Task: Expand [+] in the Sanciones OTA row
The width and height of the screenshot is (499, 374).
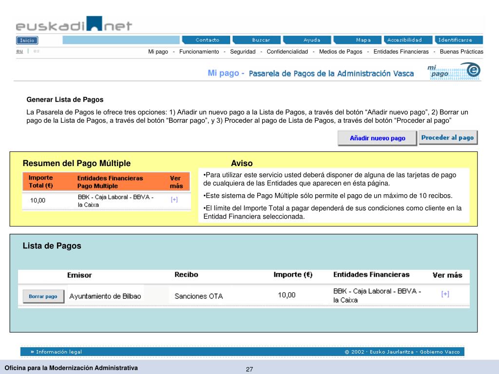Action: pos(445,294)
